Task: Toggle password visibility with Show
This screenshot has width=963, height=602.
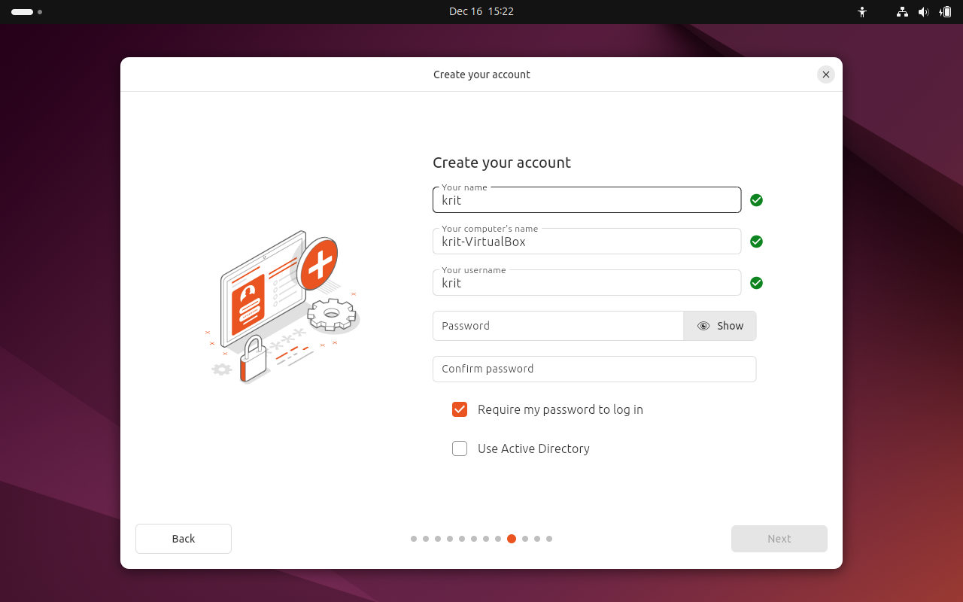Action: point(719,326)
